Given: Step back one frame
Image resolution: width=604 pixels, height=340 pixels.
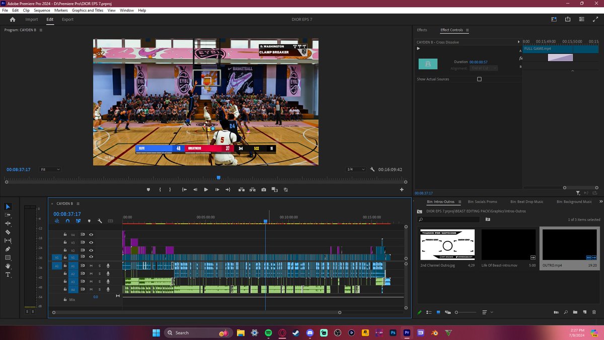Looking at the screenshot, I should pos(195,189).
